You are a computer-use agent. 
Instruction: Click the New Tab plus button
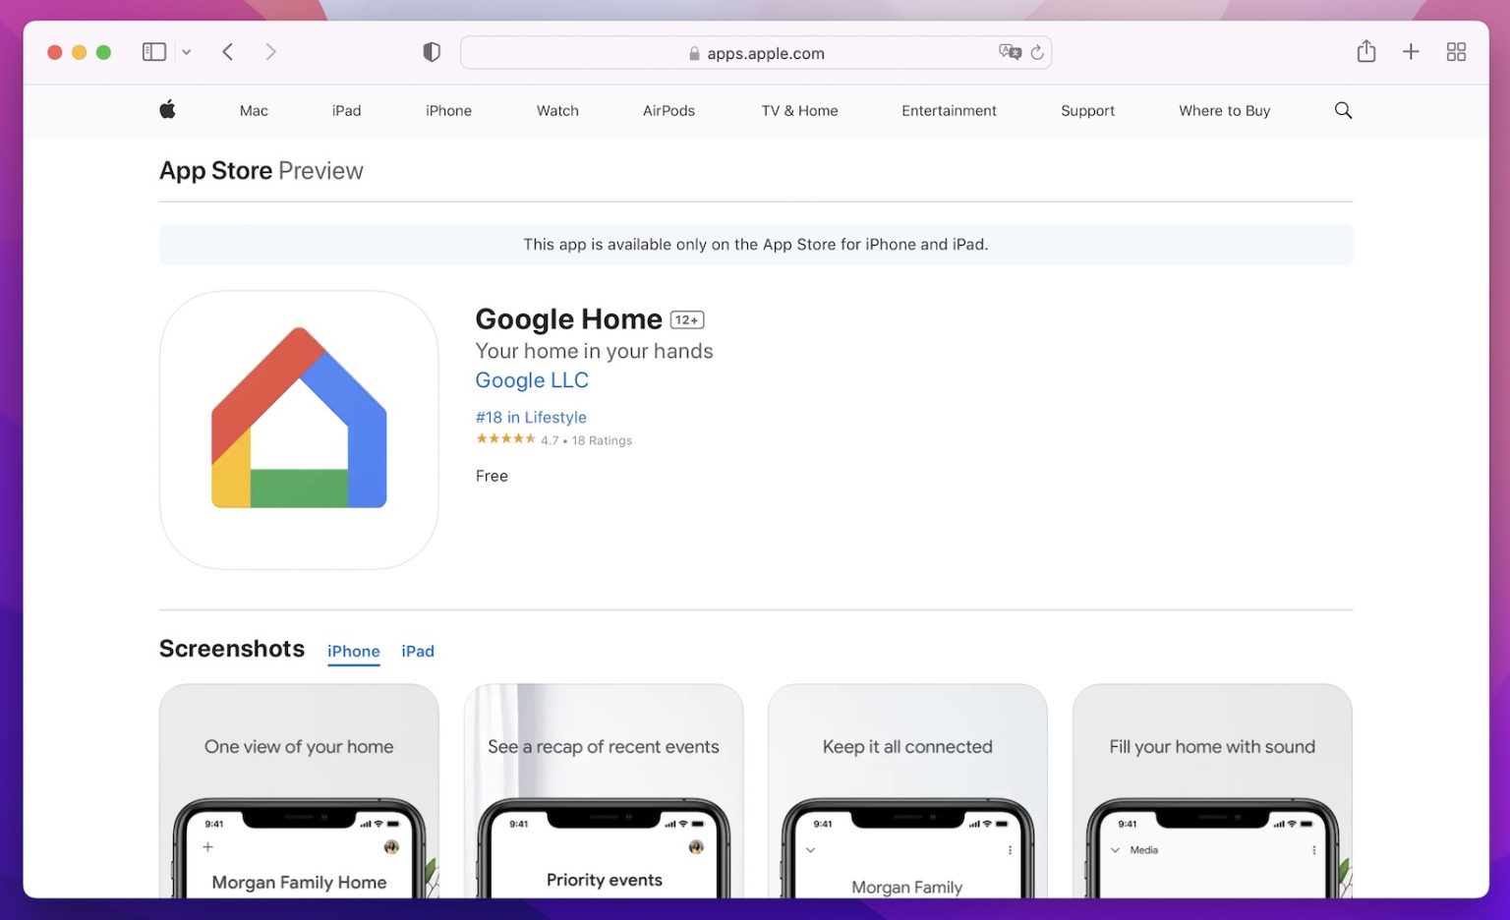point(1411,51)
